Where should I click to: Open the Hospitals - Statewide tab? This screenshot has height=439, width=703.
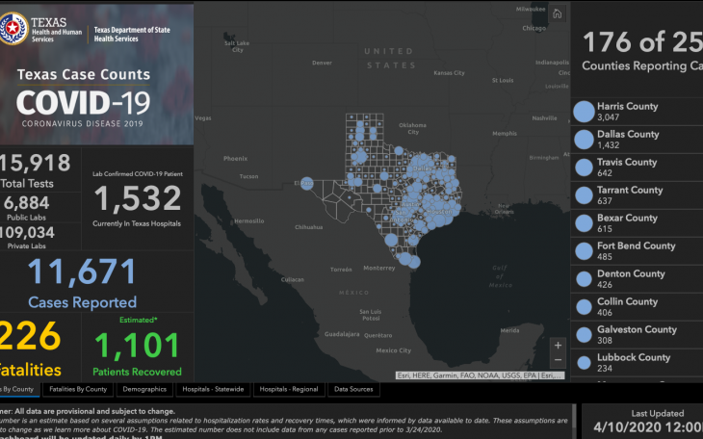[x=213, y=390]
